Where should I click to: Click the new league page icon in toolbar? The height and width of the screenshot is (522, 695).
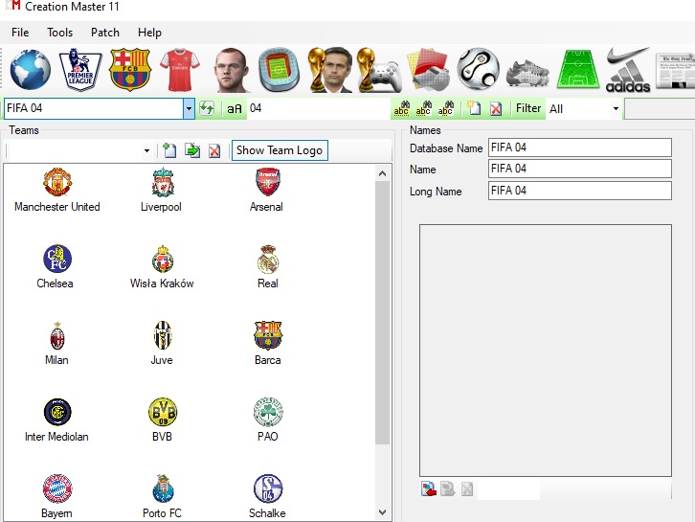pos(474,108)
